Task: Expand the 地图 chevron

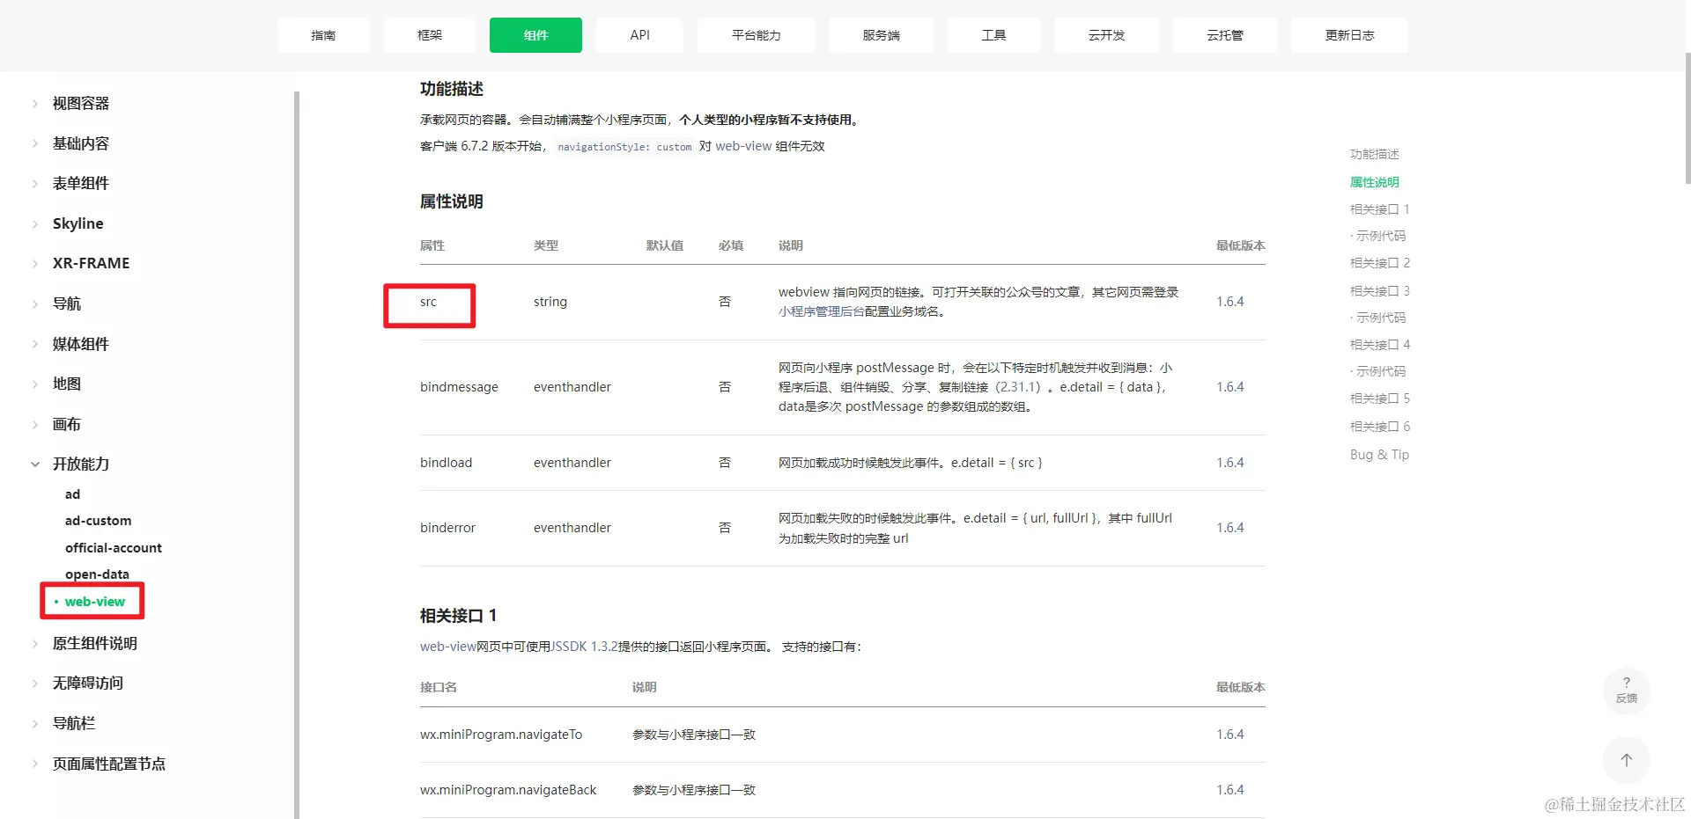Action: coord(35,384)
